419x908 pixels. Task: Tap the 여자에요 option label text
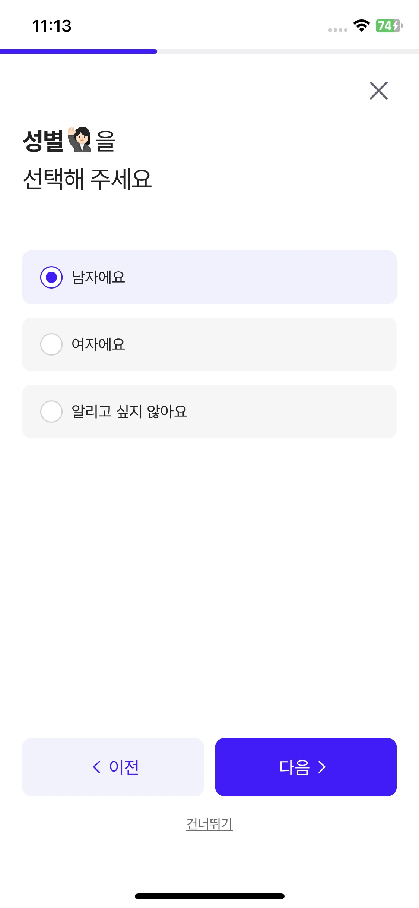point(98,344)
